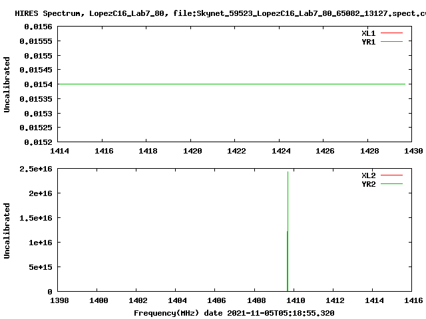Click the 1402 x-axis tick label
Viewport: 426px width, 319px height.
tap(138, 300)
